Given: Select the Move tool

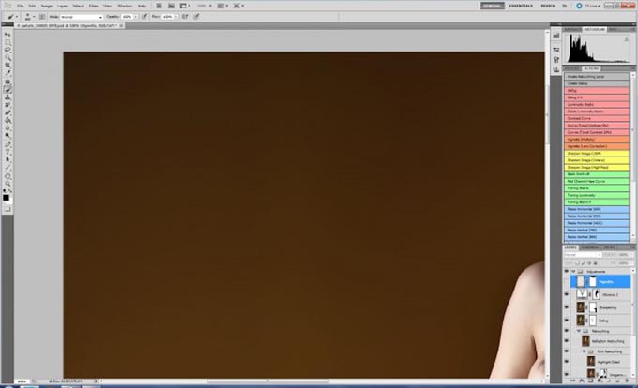Looking at the screenshot, I should pyautogui.click(x=8, y=35).
